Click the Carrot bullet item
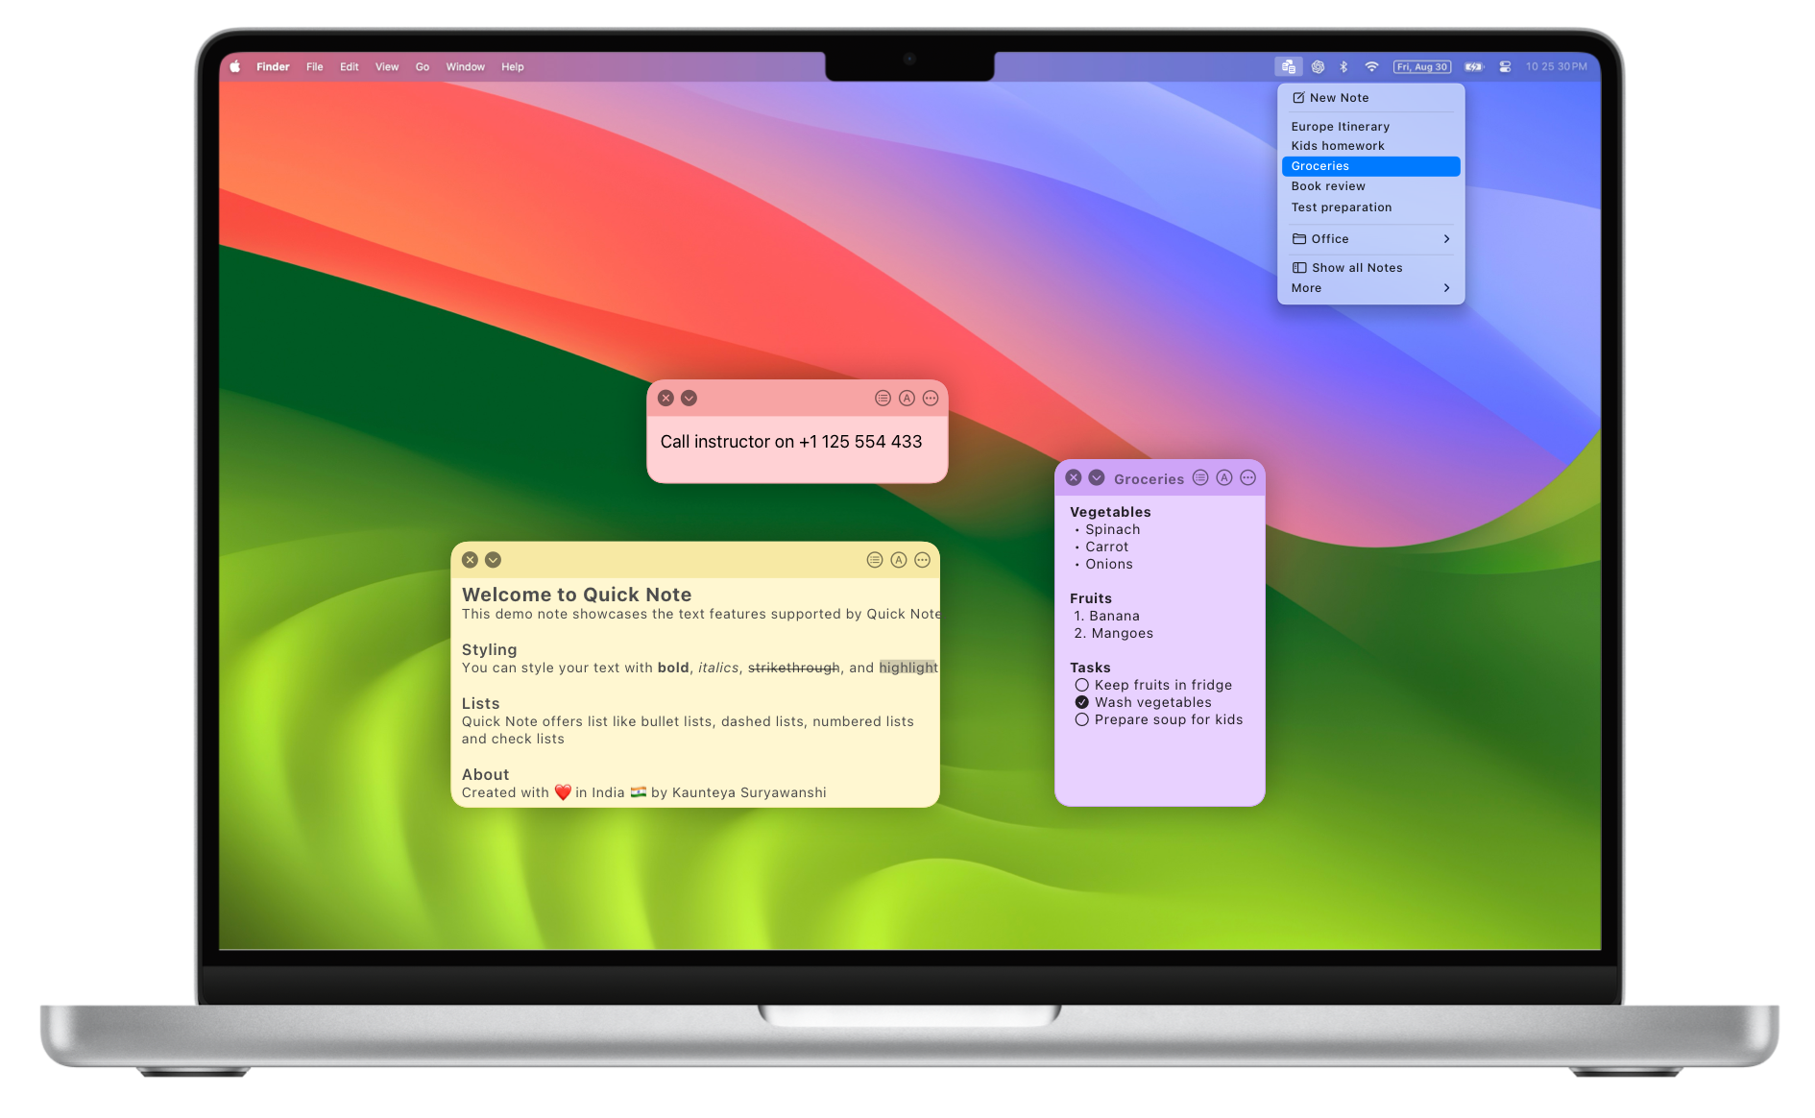Screen dimensions: 1815x1118 1107,547
